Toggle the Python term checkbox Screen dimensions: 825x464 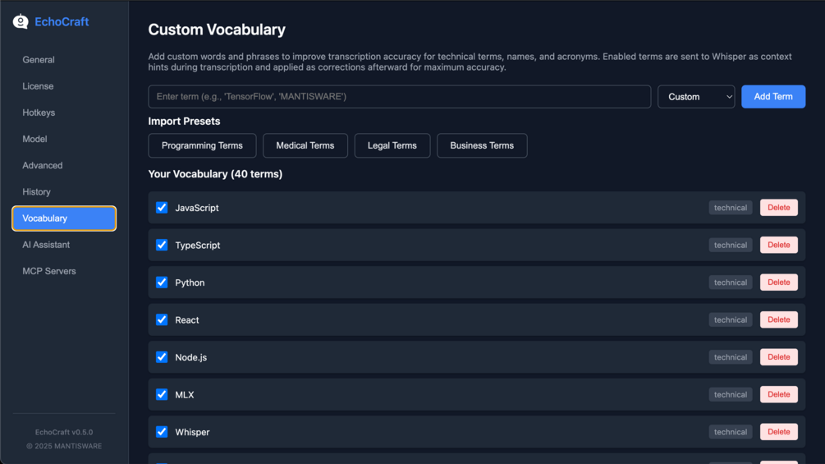pyautogui.click(x=162, y=283)
